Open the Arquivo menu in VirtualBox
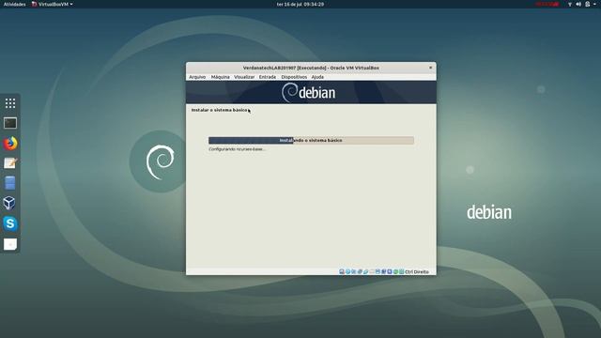The height and width of the screenshot is (338, 601). coord(197,77)
